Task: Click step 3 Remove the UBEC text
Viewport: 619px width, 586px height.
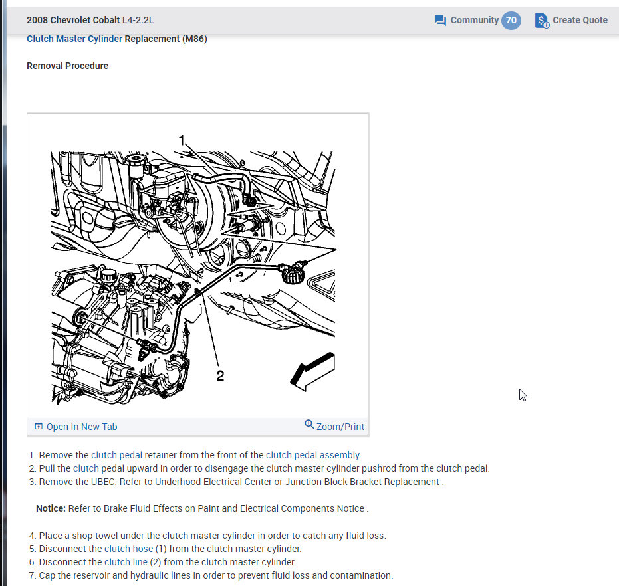Action: tap(237, 482)
